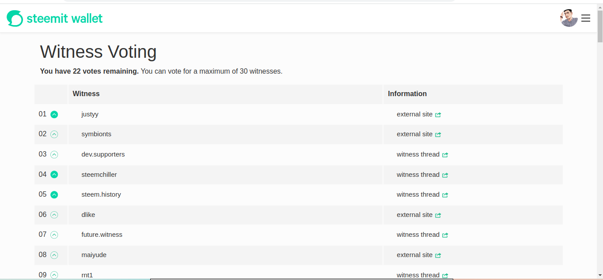The height and width of the screenshot is (280, 603).
Task: Click rank number 05
Action: pyautogui.click(x=42, y=194)
